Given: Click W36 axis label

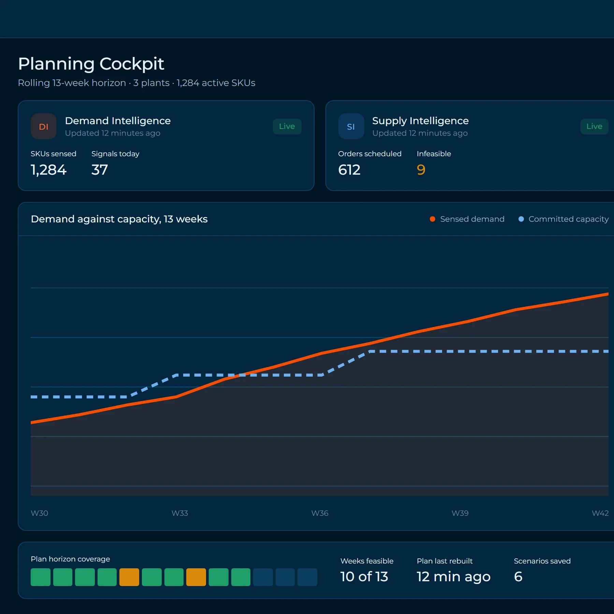Looking at the screenshot, I should pyautogui.click(x=320, y=513).
